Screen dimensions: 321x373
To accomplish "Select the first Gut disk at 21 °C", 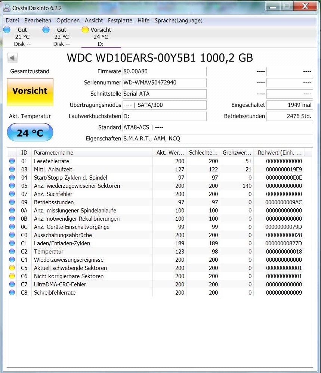I will click(x=22, y=37).
